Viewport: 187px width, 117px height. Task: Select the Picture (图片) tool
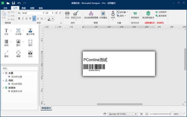18,43
